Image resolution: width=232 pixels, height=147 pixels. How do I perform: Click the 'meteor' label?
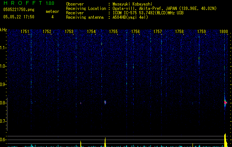pyautogui.click(x=52, y=11)
